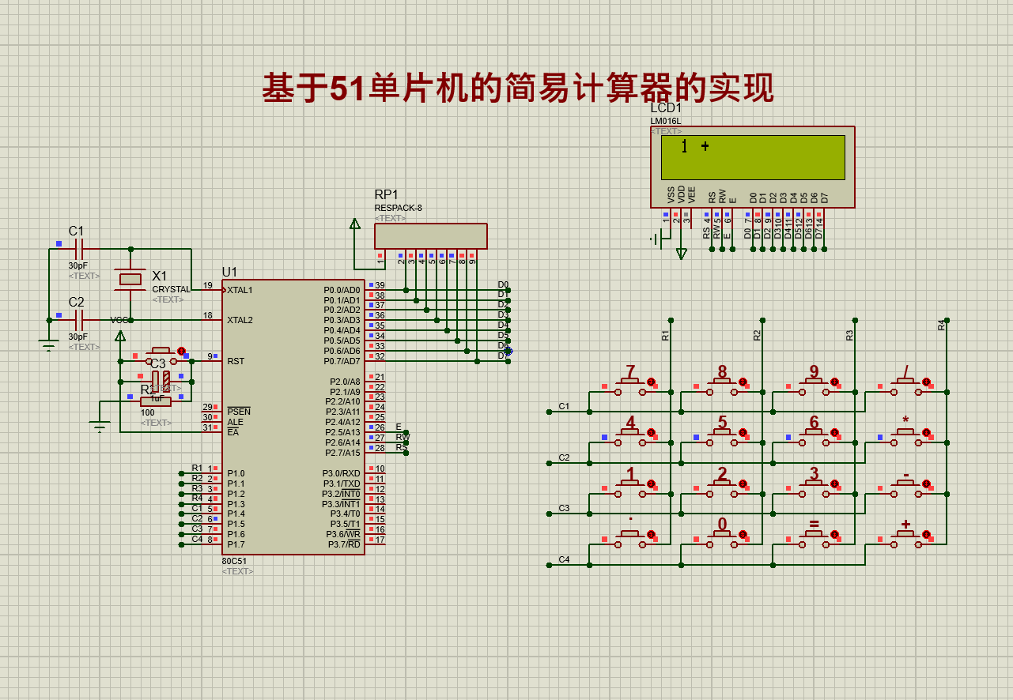Select the R1 keypad column wire label
The image size is (1013, 700).
[x=665, y=335]
